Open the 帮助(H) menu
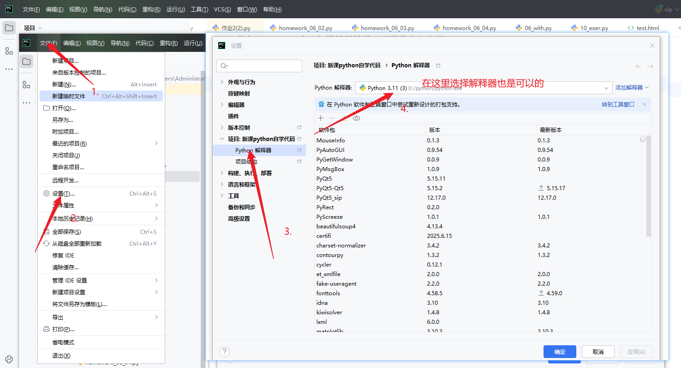Screen dimensions: 681x368 coord(272,10)
